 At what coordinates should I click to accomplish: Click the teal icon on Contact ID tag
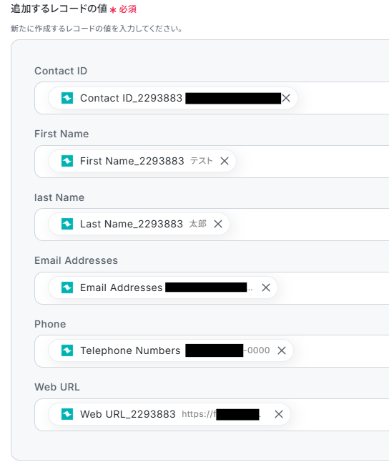[67, 98]
